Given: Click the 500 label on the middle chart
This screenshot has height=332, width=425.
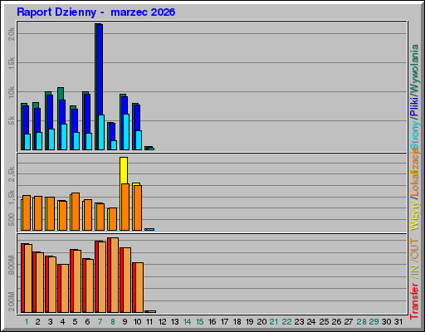Looking at the screenshot, I should pos(11,219).
